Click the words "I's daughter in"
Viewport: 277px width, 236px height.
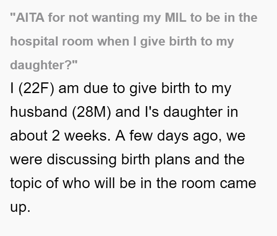191,112
